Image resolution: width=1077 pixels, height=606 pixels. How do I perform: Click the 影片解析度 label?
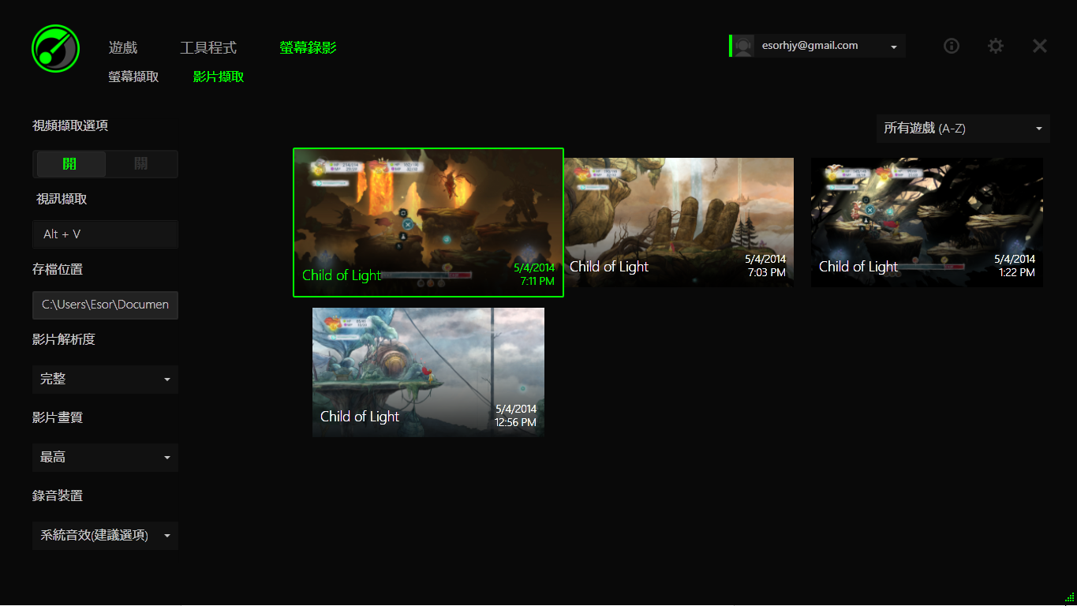[64, 340]
